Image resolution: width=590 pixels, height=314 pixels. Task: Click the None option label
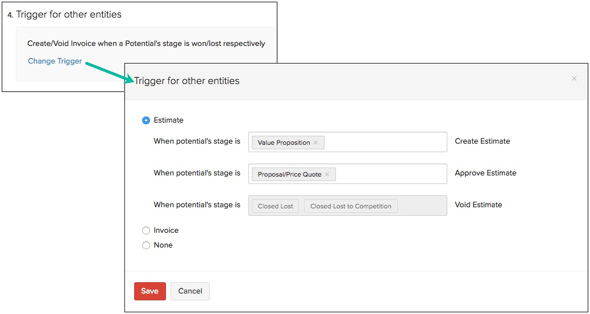coord(163,245)
